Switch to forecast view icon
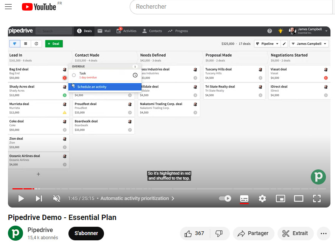The width and height of the screenshot is (335, 246). coord(36,44)
